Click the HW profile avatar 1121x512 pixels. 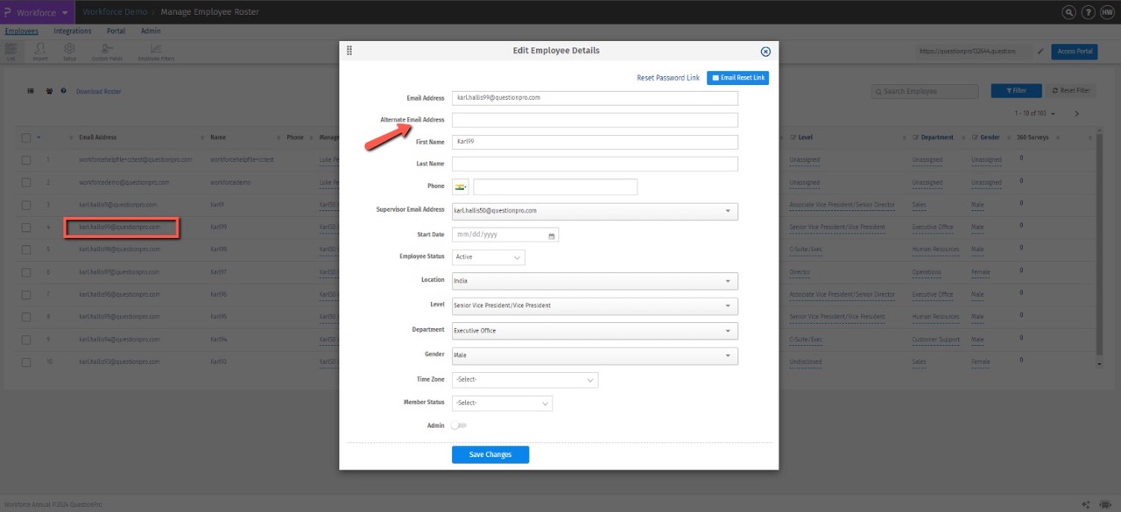[x=1107, y=13]
